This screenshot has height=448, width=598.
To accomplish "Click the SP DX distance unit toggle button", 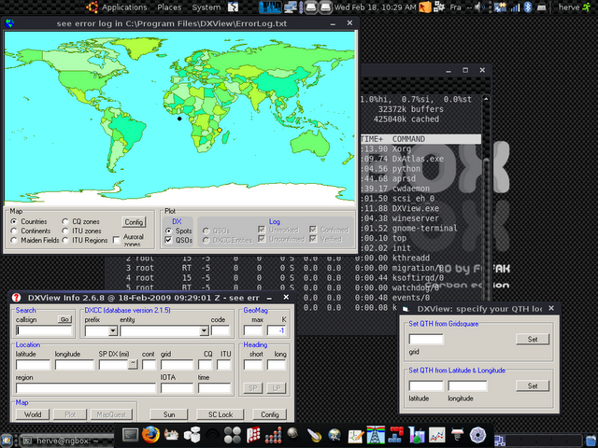I will 132,365.
